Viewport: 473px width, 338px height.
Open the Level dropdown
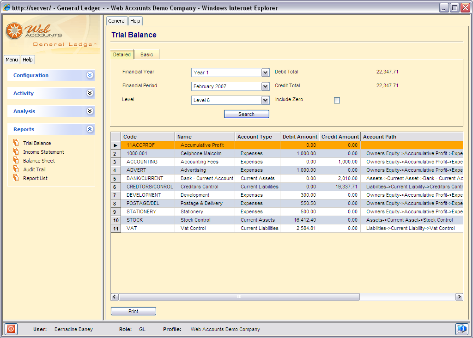[x=265, y=100]
